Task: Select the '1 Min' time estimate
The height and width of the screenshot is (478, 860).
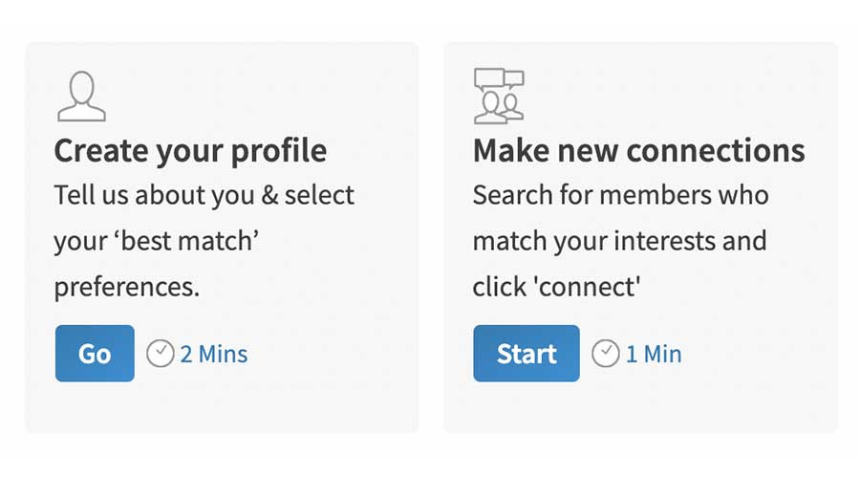Action: pos(654,354)
